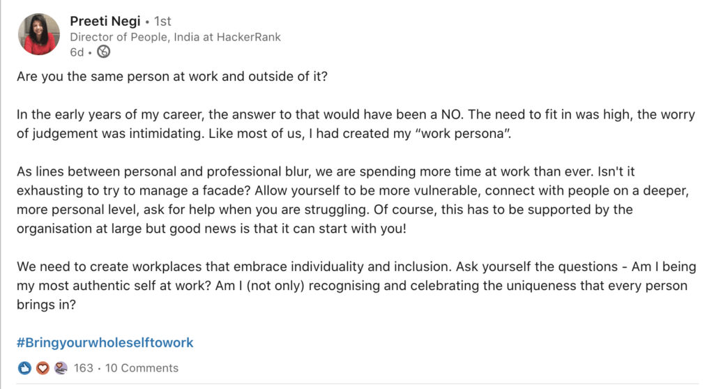Click the globe public visibility icon
Viewport: 714px width, 389px height.
104,52
